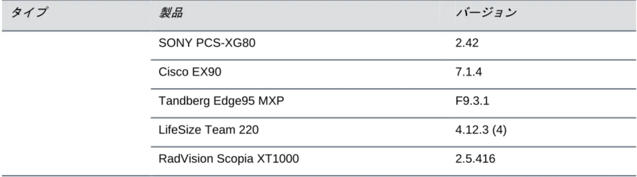Click the empty type cell beside Tandberg
This screenshot has width=637, height=177.
pyautogui.click(x=75, y=101)
